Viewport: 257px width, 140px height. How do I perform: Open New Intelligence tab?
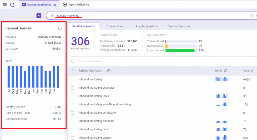tap(76, 4)
